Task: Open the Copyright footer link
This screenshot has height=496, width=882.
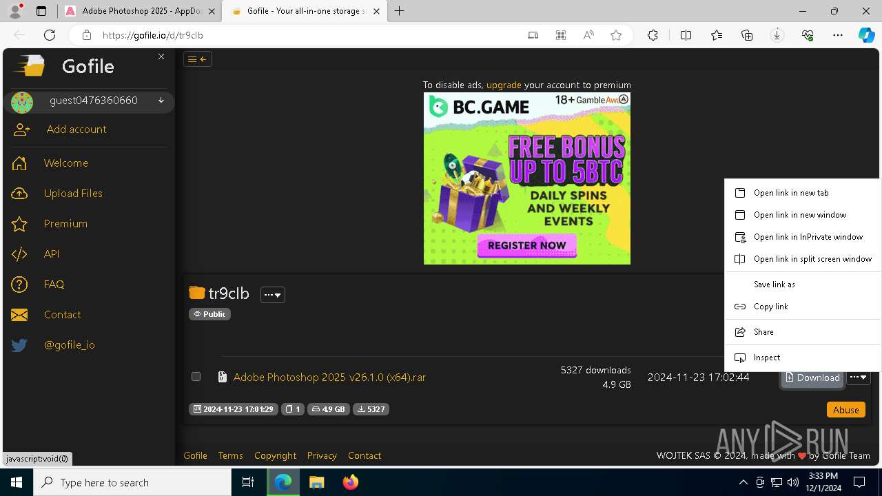Action: 275,455
